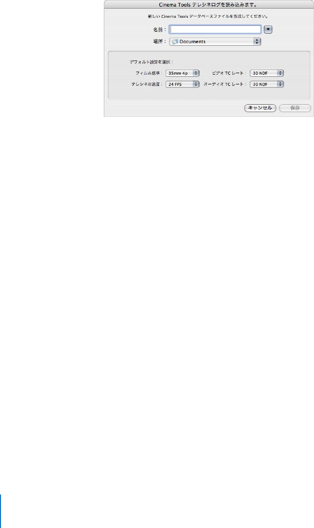Click the 保存 save button
The height and width of the screenshot is (528, 314).
295,108
